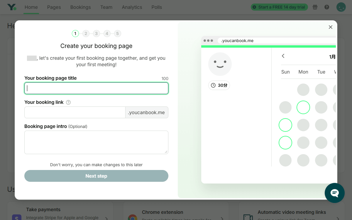This screenshot has width=352, height=220.
Task: Open the help question mark icon
Action: (327, 7)
